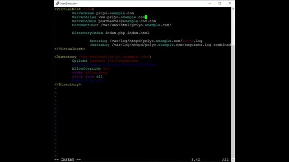The width and height of the screenshot is (289, 162).
Task: Click the -- INSERT -- mode indicator
Action: click(68, 160)
